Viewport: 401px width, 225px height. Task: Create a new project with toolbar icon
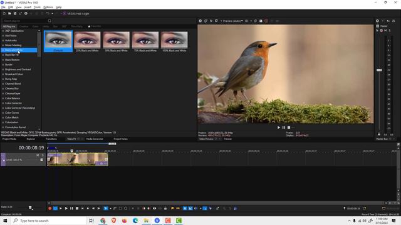click(x=4, y=14)
